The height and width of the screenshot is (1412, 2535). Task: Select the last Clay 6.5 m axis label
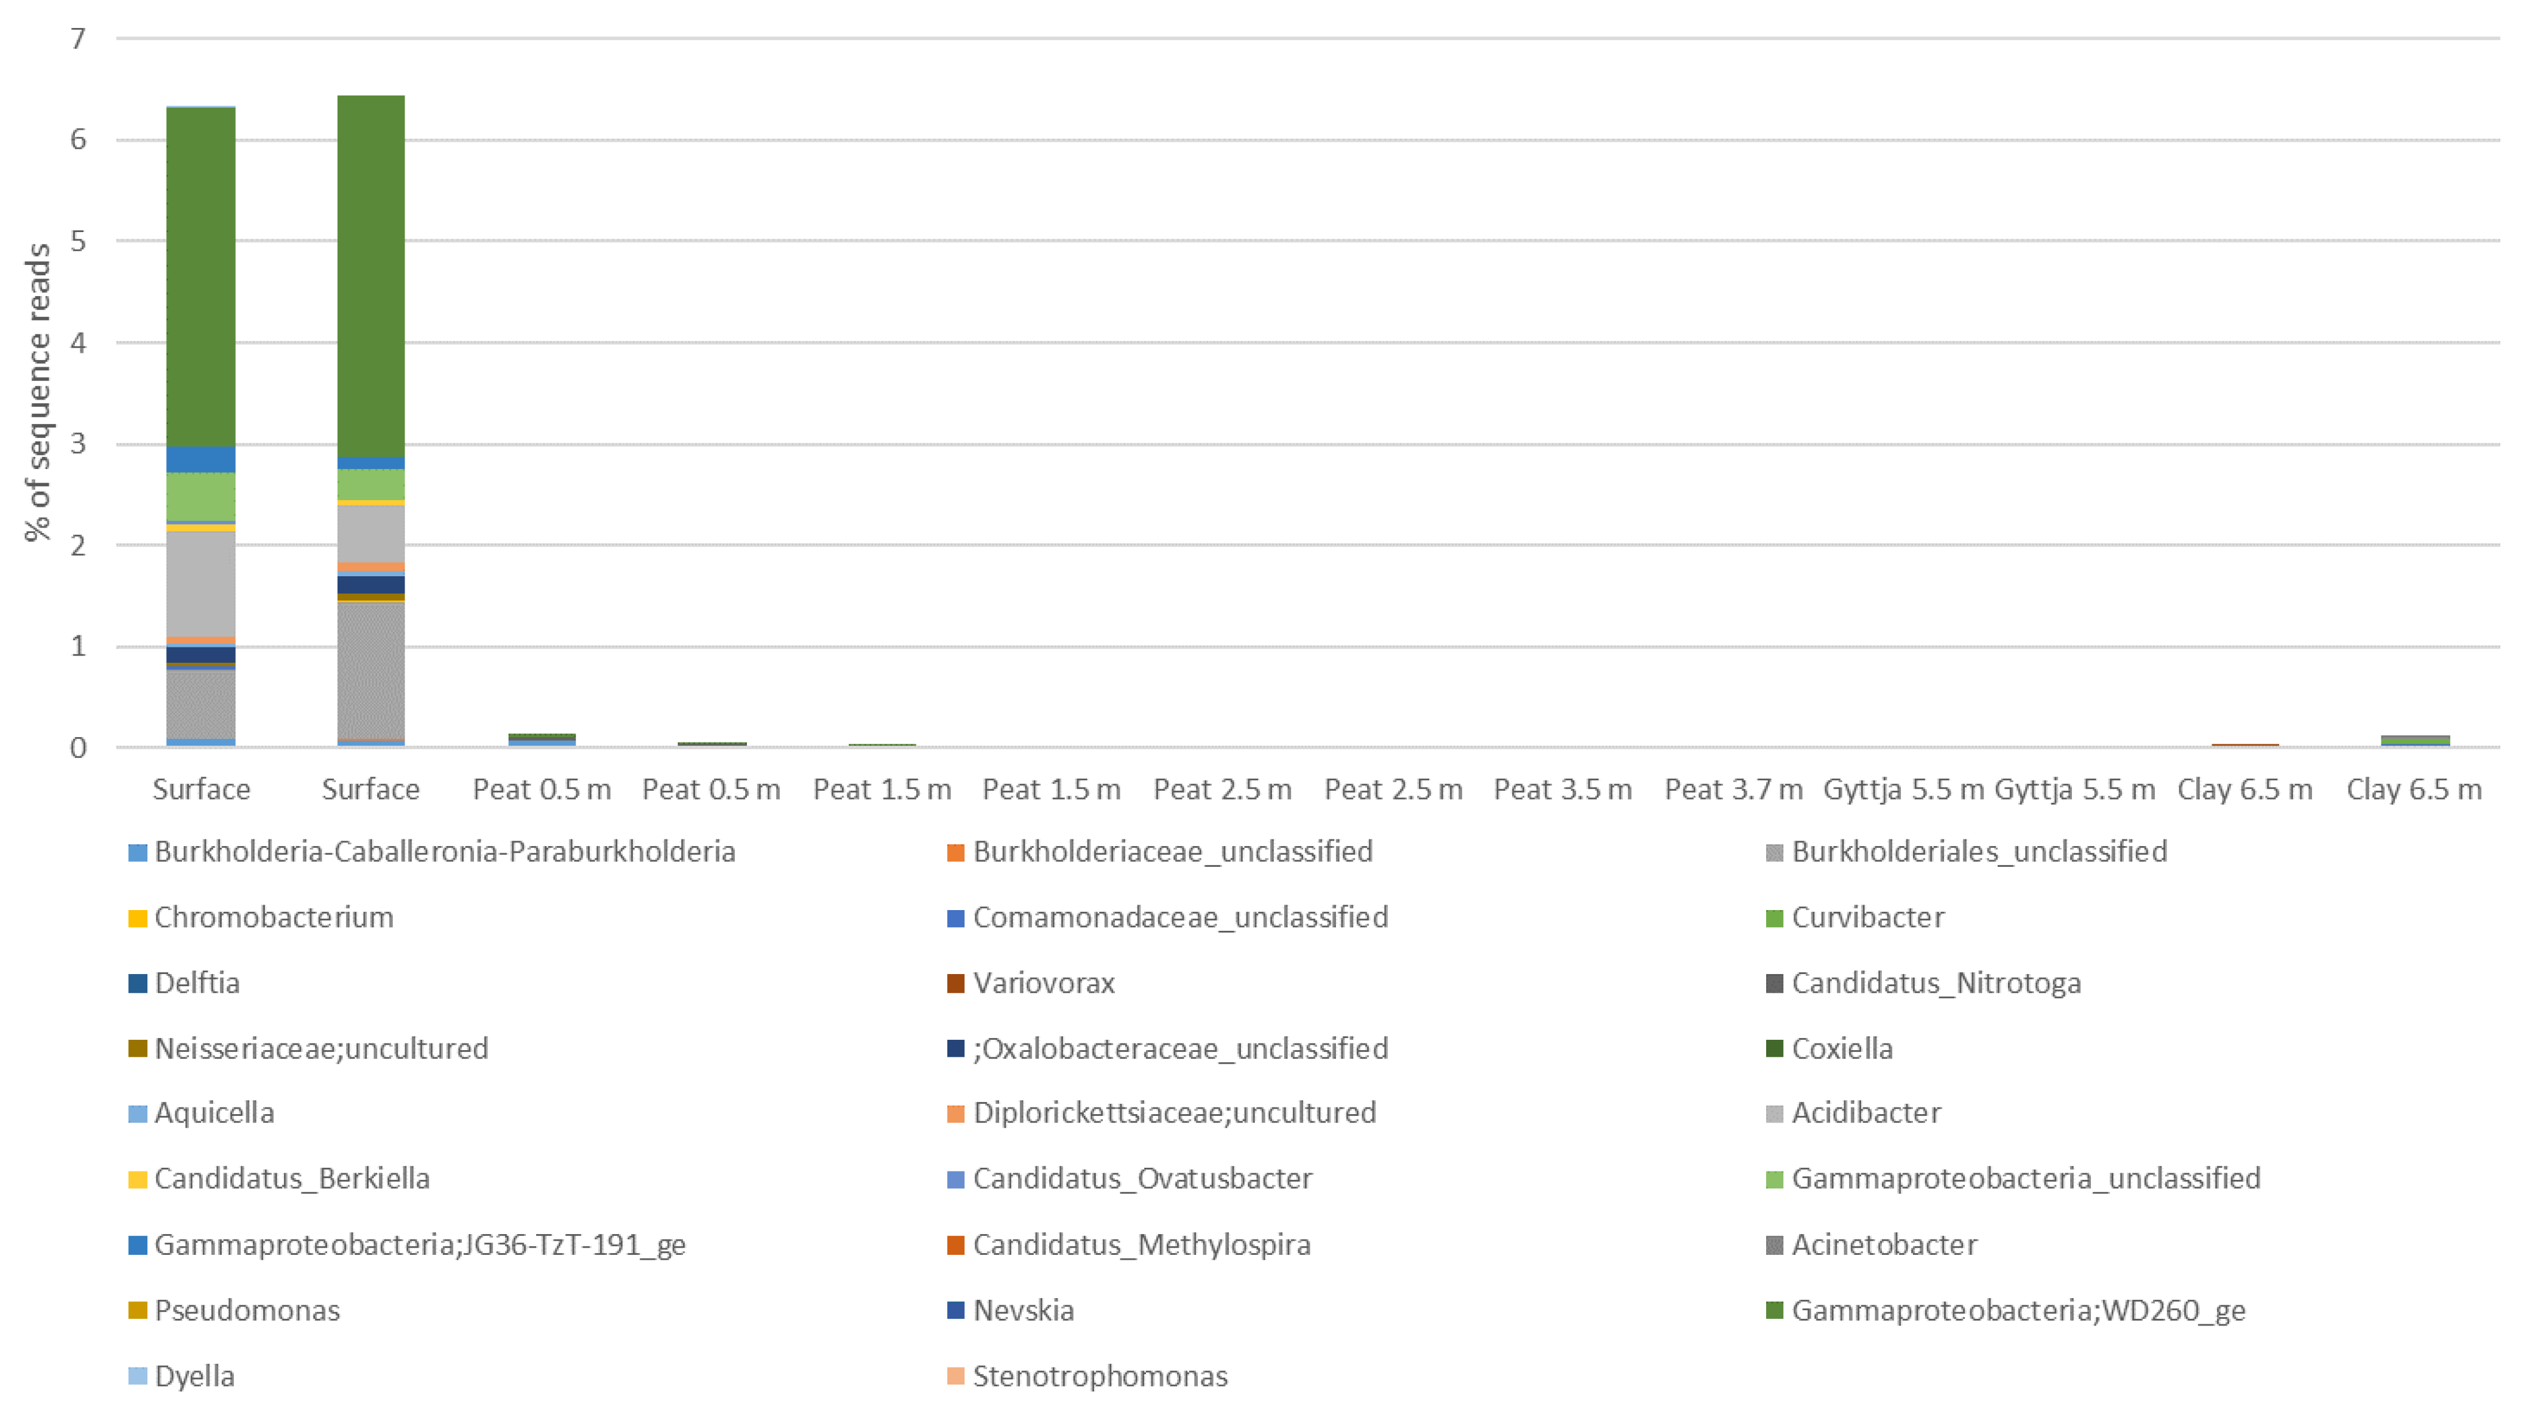[x=2414, y=789]
